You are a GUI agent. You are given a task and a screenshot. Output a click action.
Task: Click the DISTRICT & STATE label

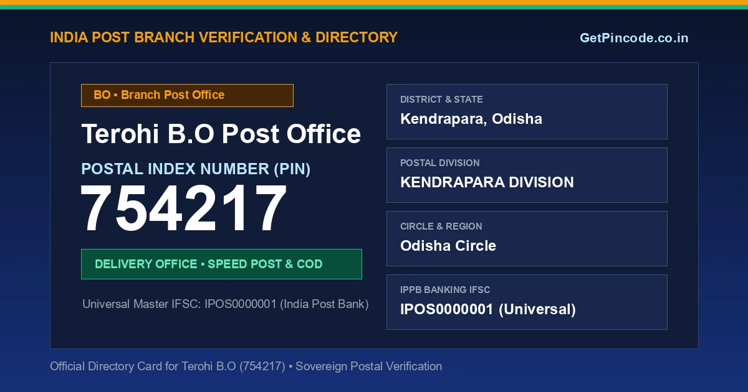pyautogui.click(x=441, y=100)
